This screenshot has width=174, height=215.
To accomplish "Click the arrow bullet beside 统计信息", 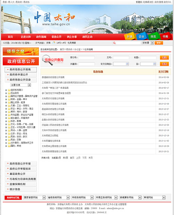I will point(8,189).
